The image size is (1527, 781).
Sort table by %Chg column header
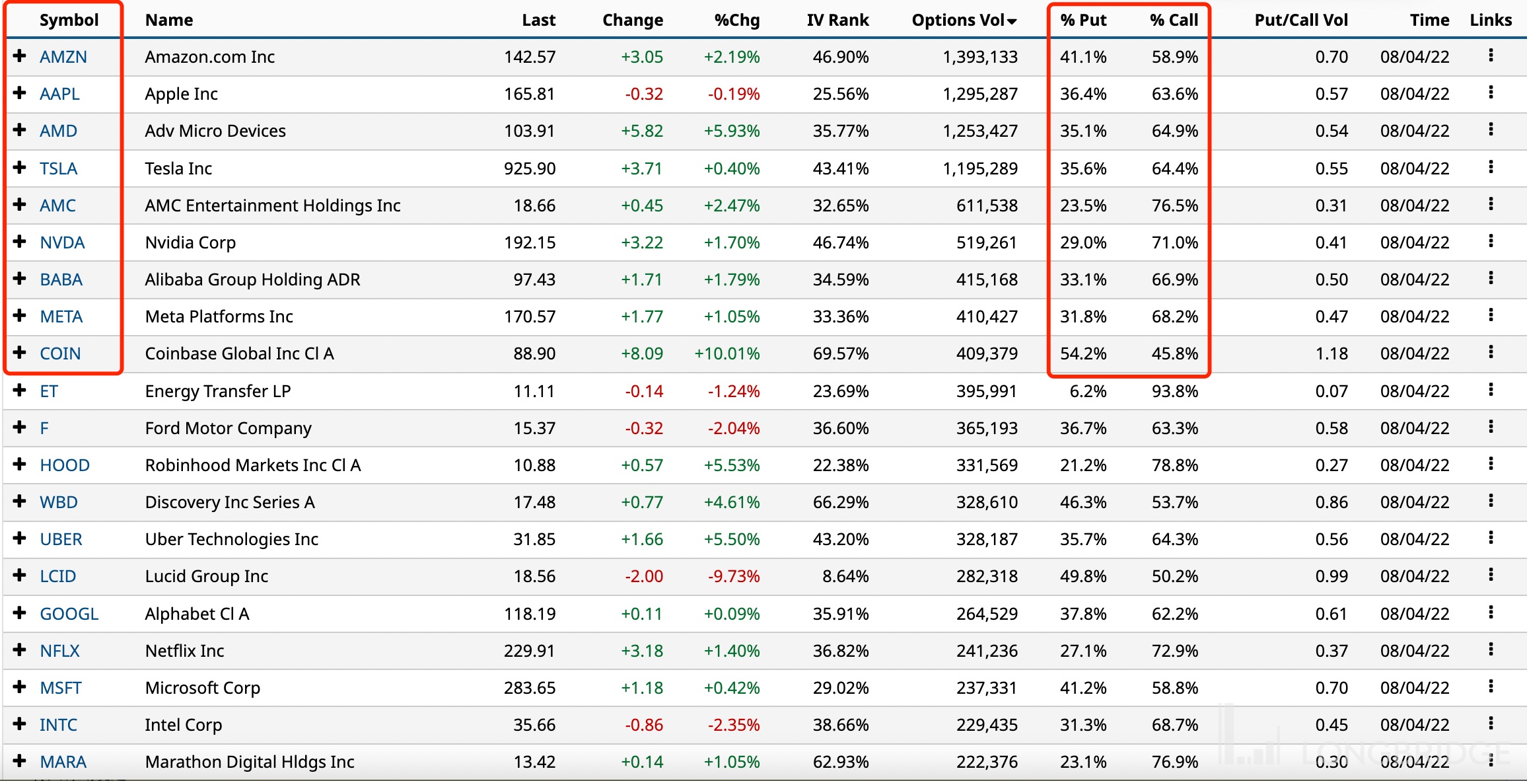(x=737, y=20)
